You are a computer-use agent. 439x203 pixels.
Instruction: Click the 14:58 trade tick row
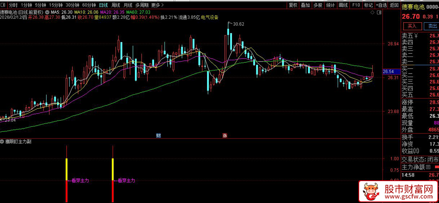[x=420, y=175]
